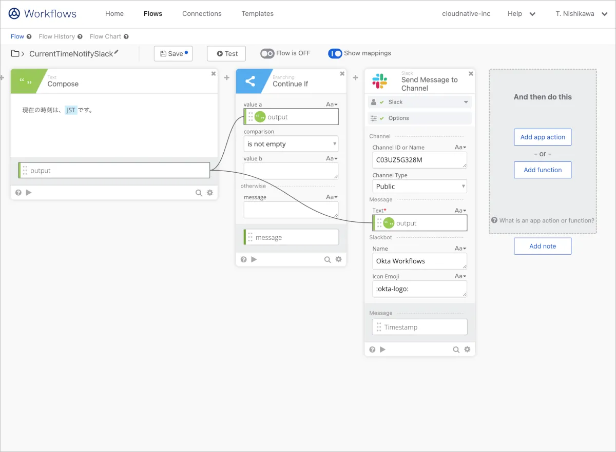Viewport: 616px width, 452px height.
Task: Click the gear icon on Compose card
Action: point(210,193)
